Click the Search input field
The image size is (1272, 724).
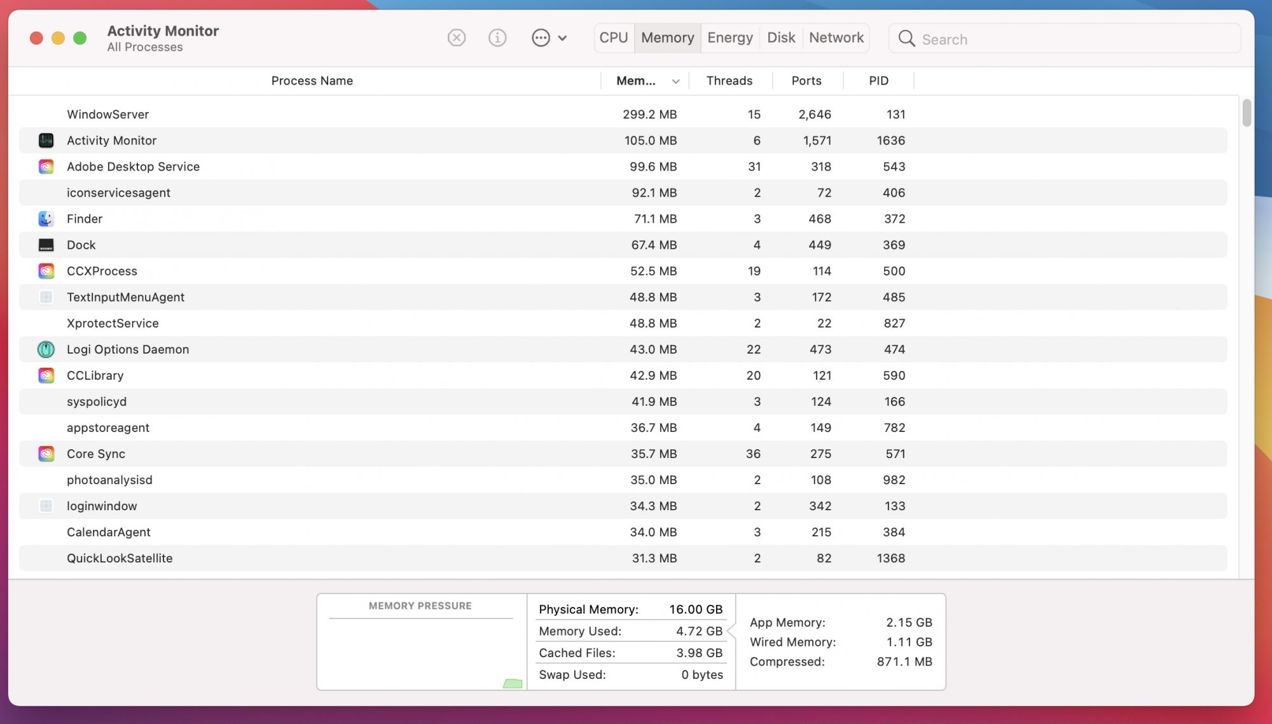pos(1075,39)
